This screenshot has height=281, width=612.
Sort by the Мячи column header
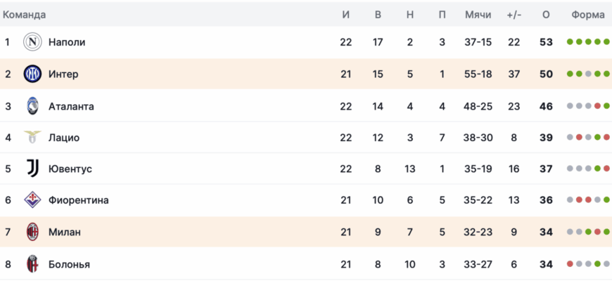point(478,15)
